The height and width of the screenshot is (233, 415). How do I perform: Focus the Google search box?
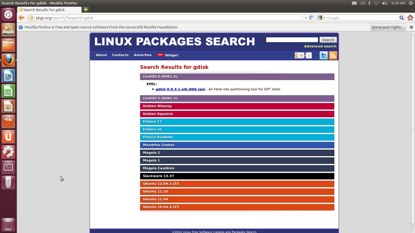(x=362, y=18)
